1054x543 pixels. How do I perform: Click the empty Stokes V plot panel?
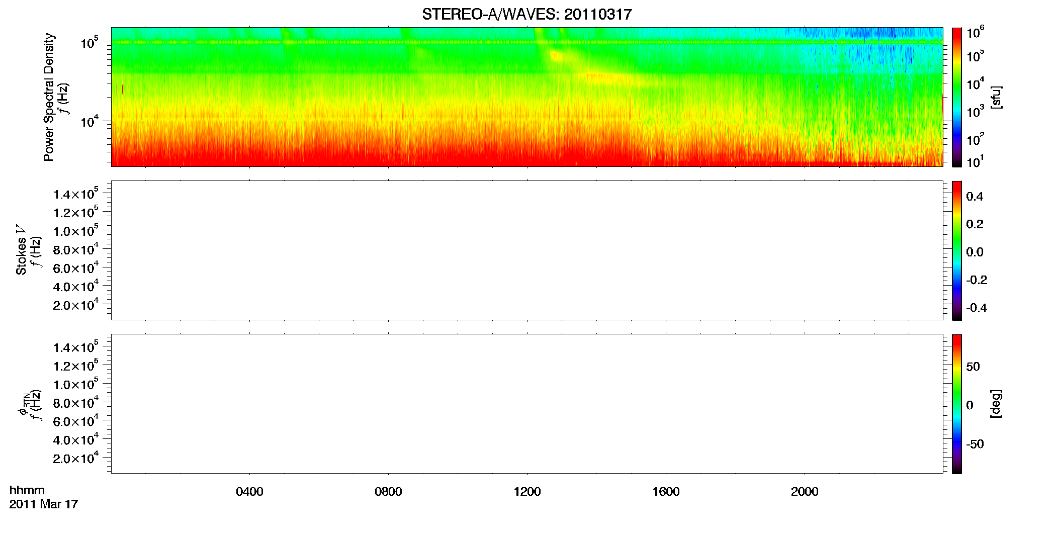(x=527, y=250)
